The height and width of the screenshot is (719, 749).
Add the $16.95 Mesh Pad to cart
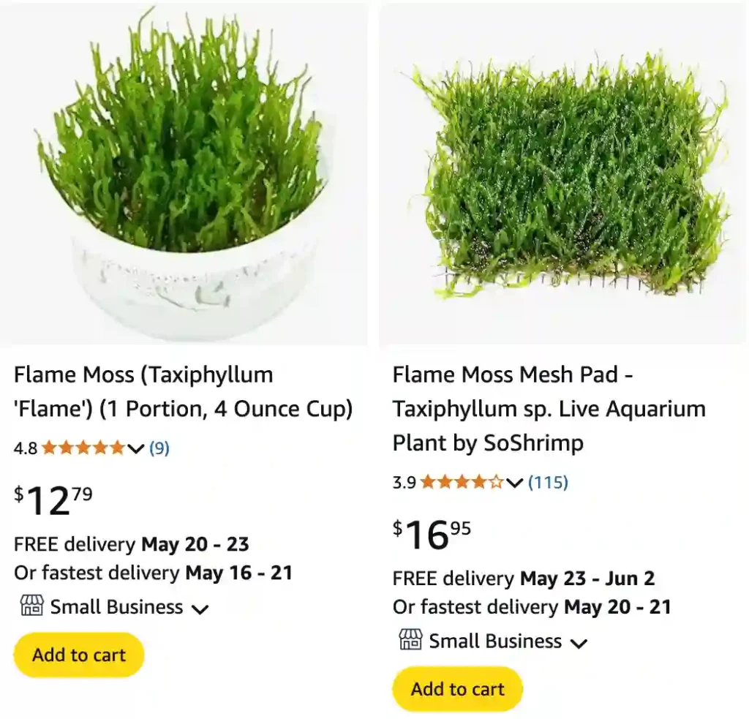tap(458, 689)
